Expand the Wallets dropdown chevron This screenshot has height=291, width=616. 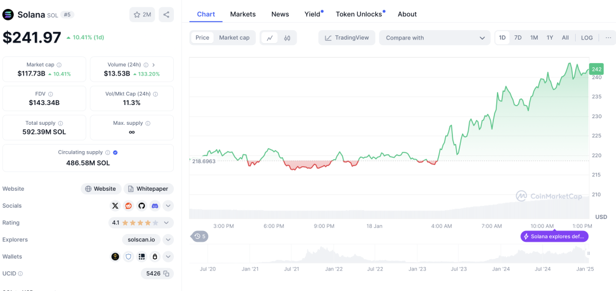click(168, 257)
